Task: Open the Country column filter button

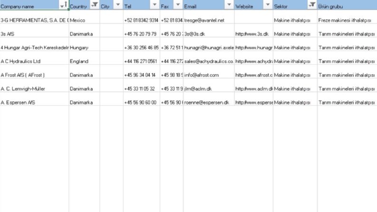Action: coord(95,5)
